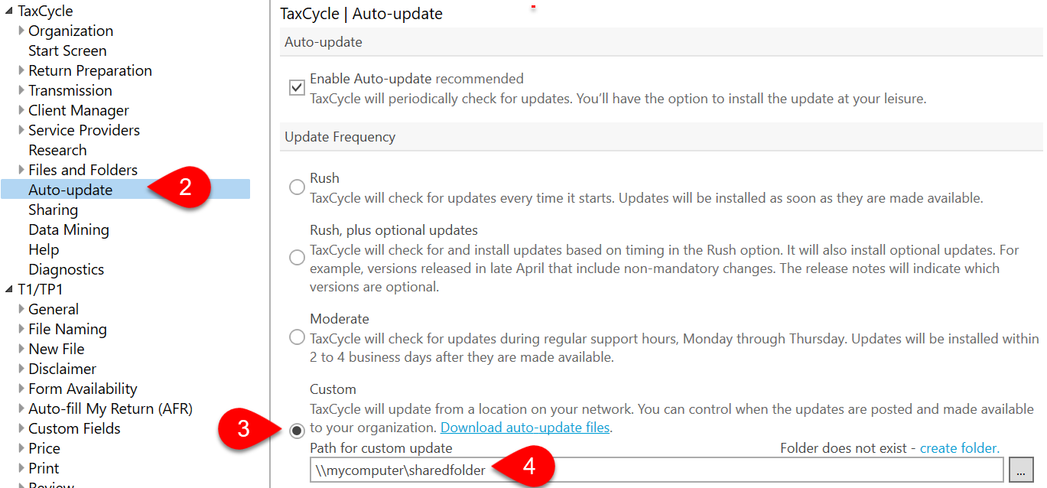Open the folder browse dialog button

click(1022, 469)
